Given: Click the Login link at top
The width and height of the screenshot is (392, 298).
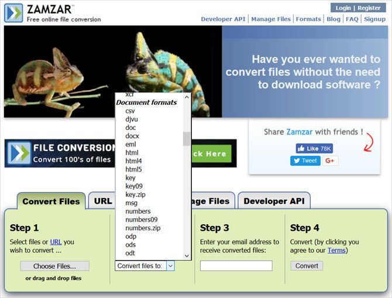Looking at the screenshot, I should (343, 8).
